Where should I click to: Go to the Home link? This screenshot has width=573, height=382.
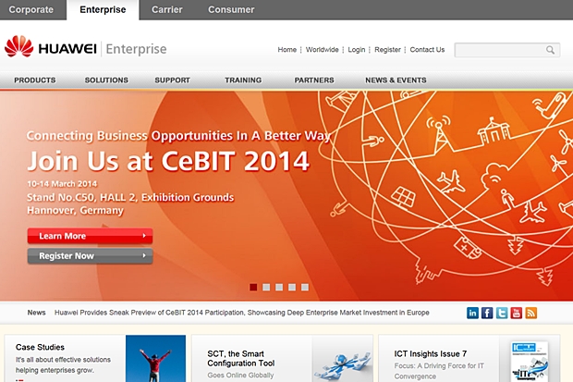[286, 50]
